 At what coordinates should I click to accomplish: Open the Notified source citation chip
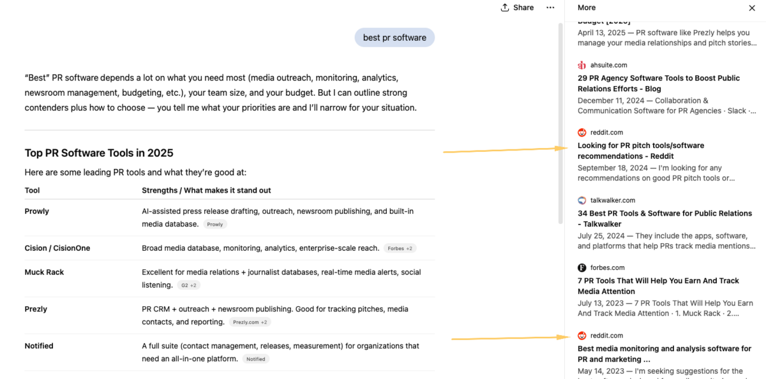coord(255,359)
